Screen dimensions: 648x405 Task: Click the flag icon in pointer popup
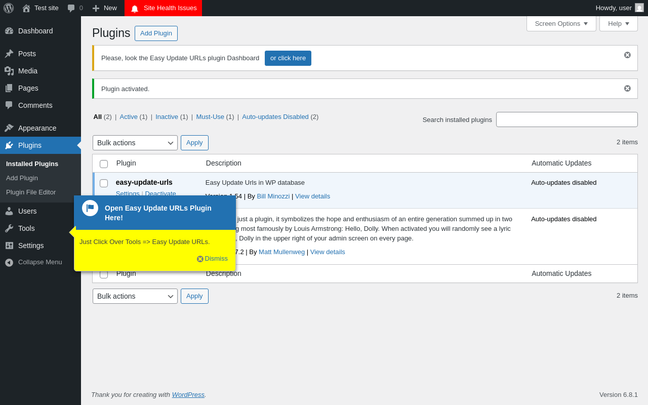(x=90, y=208)
